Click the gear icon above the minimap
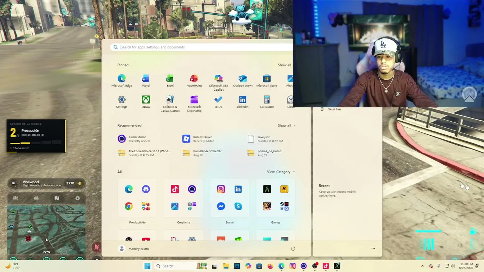This screenshot has width=484, height=272. (x=78, y=198)
